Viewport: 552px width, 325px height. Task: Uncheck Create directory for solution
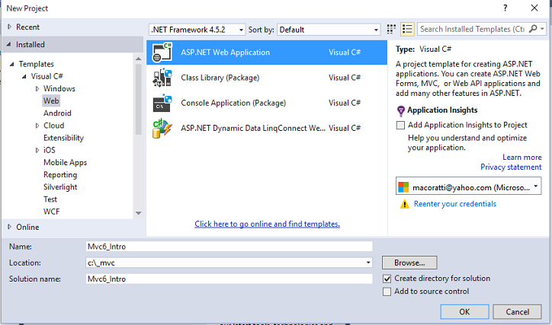[x=387, y=279]
